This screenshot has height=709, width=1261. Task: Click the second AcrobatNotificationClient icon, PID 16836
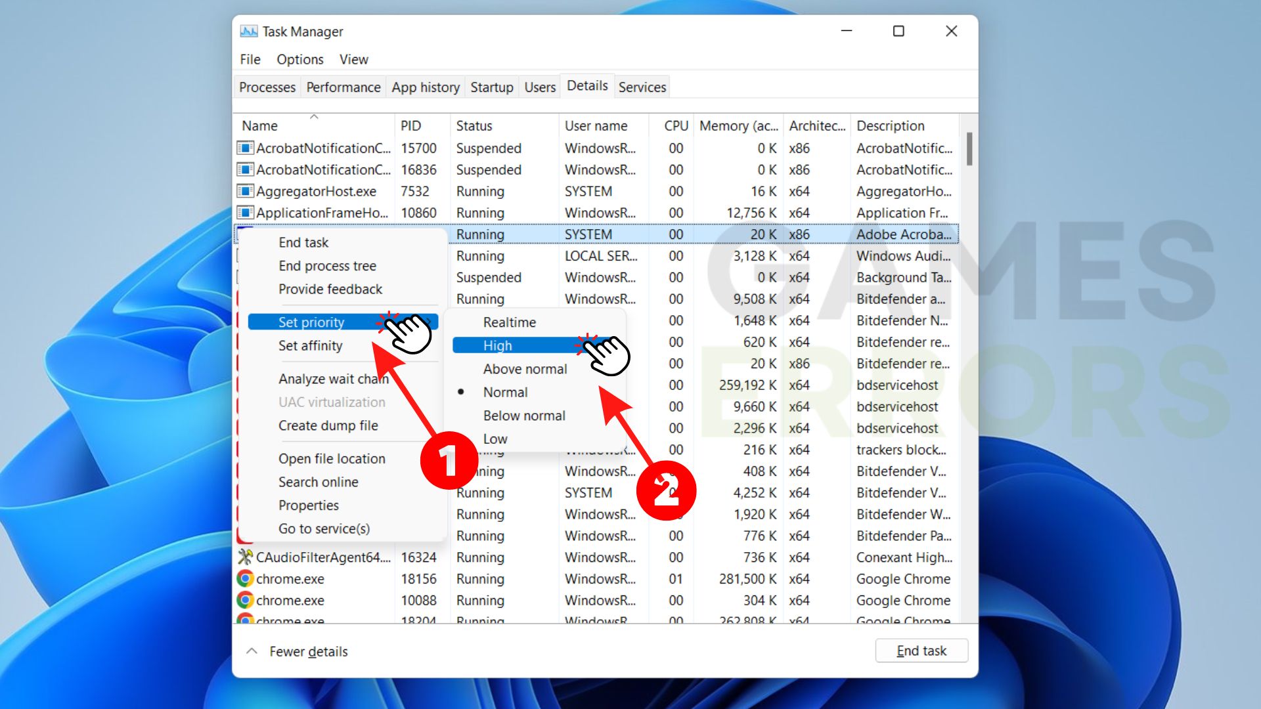pos(245,170)
